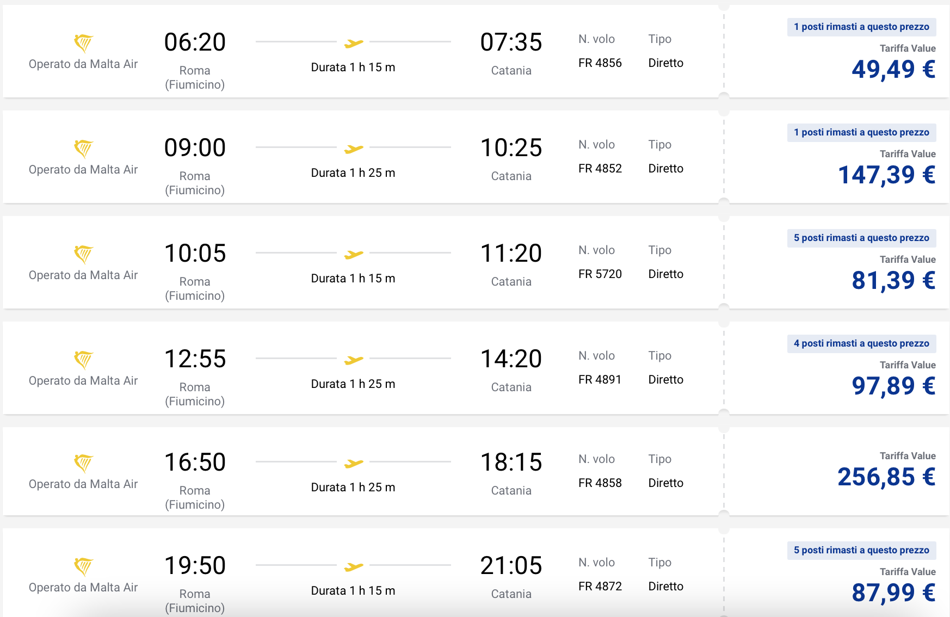Pick the 87,99 € Tariffa Value price
The height and width of the screenshot is (617, 950).
point(893,593)
